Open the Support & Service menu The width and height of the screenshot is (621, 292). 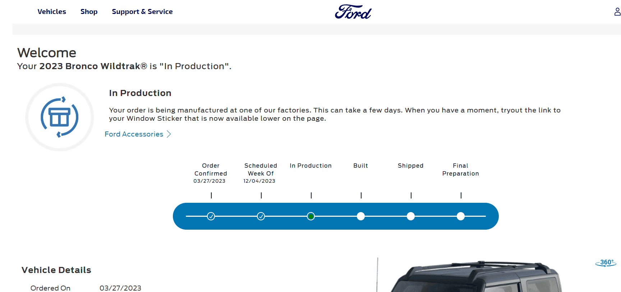click(142, 12)
